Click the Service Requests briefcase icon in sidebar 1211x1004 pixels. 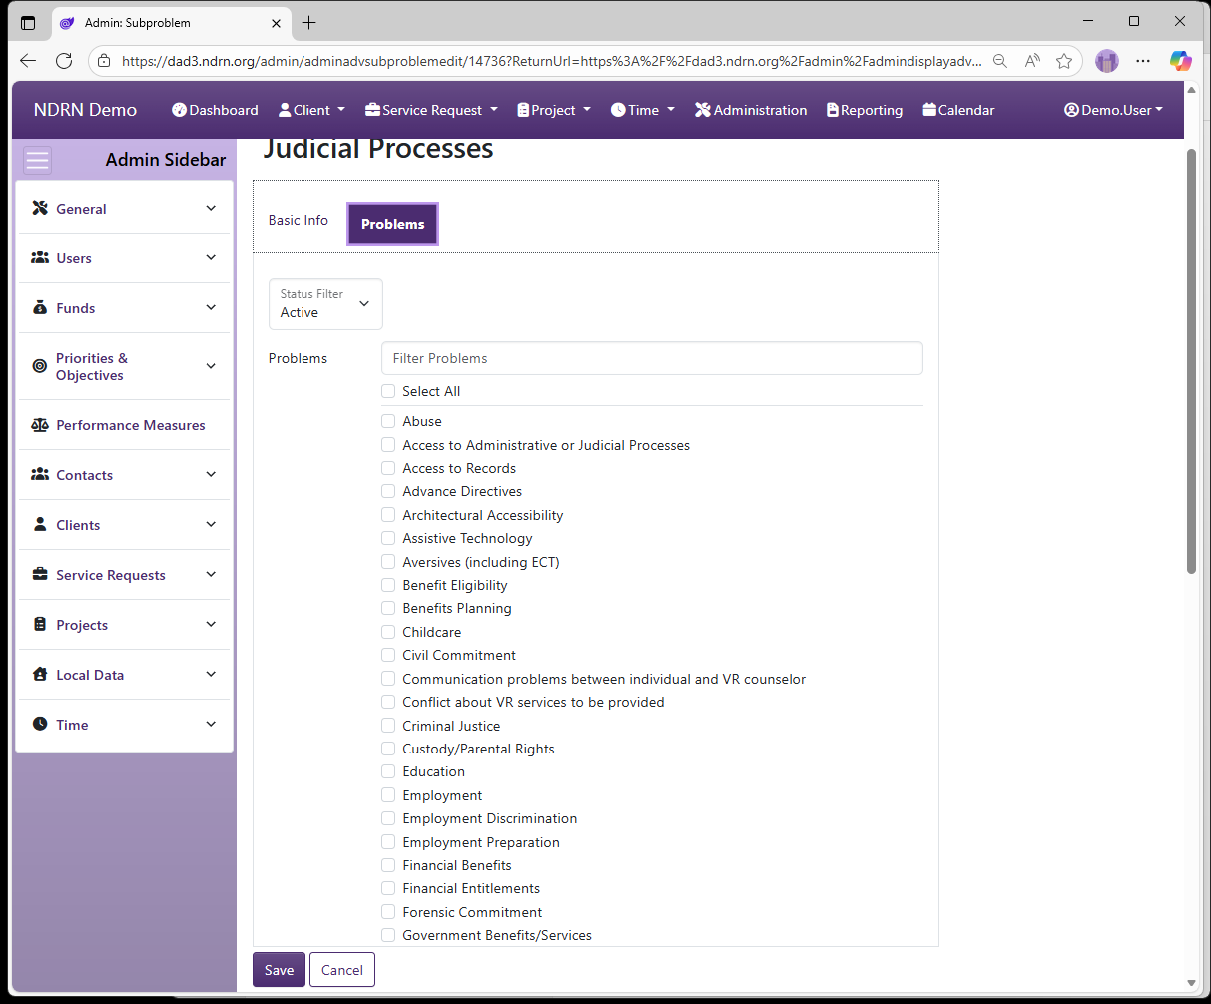[x=40, y=574]
